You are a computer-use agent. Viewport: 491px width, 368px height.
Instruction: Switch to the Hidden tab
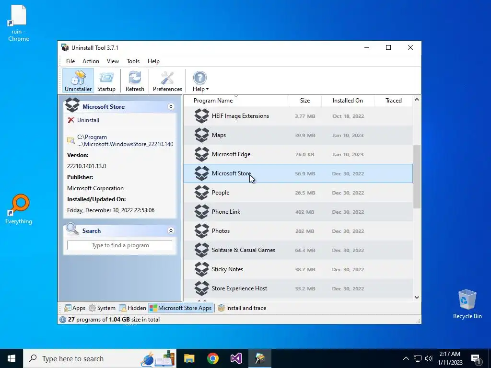[x=132, y=308]
